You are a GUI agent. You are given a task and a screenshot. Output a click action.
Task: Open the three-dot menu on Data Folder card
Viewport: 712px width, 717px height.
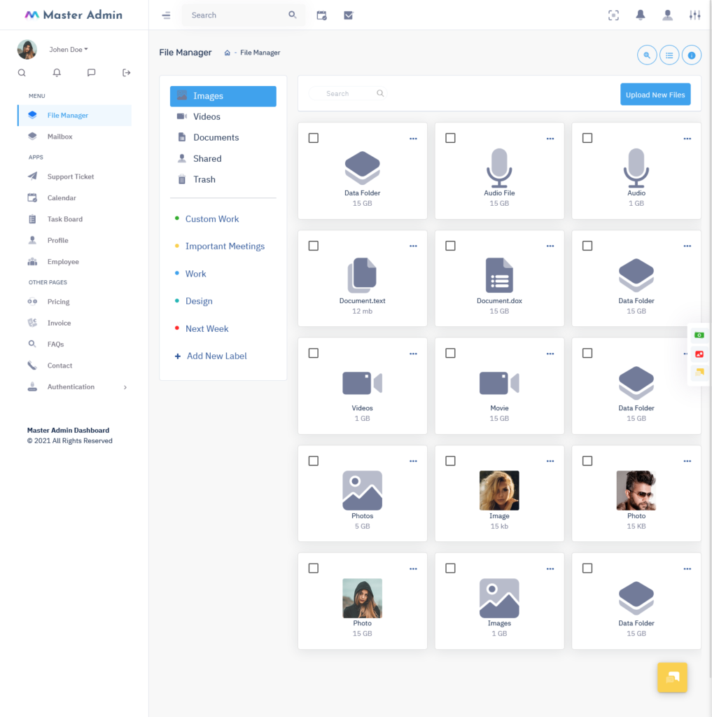click(x=413, y=138)
